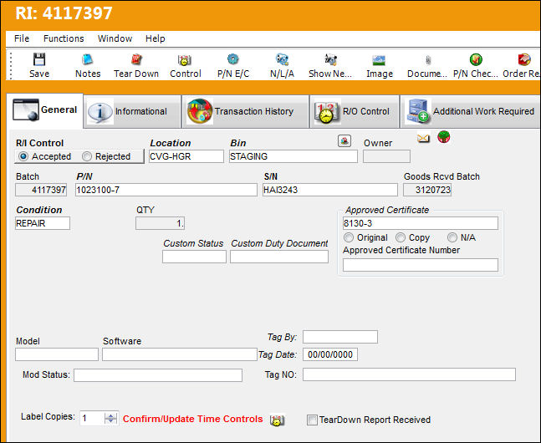
Task: Click the QTY field
Action: coord(160,223)
